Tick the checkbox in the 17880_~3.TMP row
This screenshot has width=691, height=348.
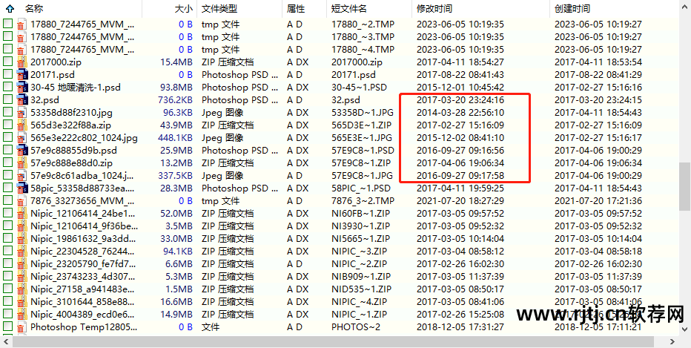pyautogui.click(x=7, y=36)
